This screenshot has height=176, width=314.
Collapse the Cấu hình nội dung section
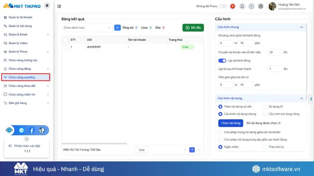(301, 98)
